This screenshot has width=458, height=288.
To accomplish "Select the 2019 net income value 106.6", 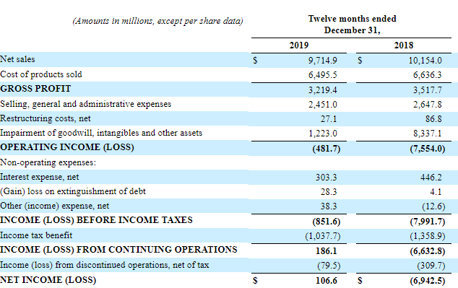I will pyautogui.click(x=327, y=281).
